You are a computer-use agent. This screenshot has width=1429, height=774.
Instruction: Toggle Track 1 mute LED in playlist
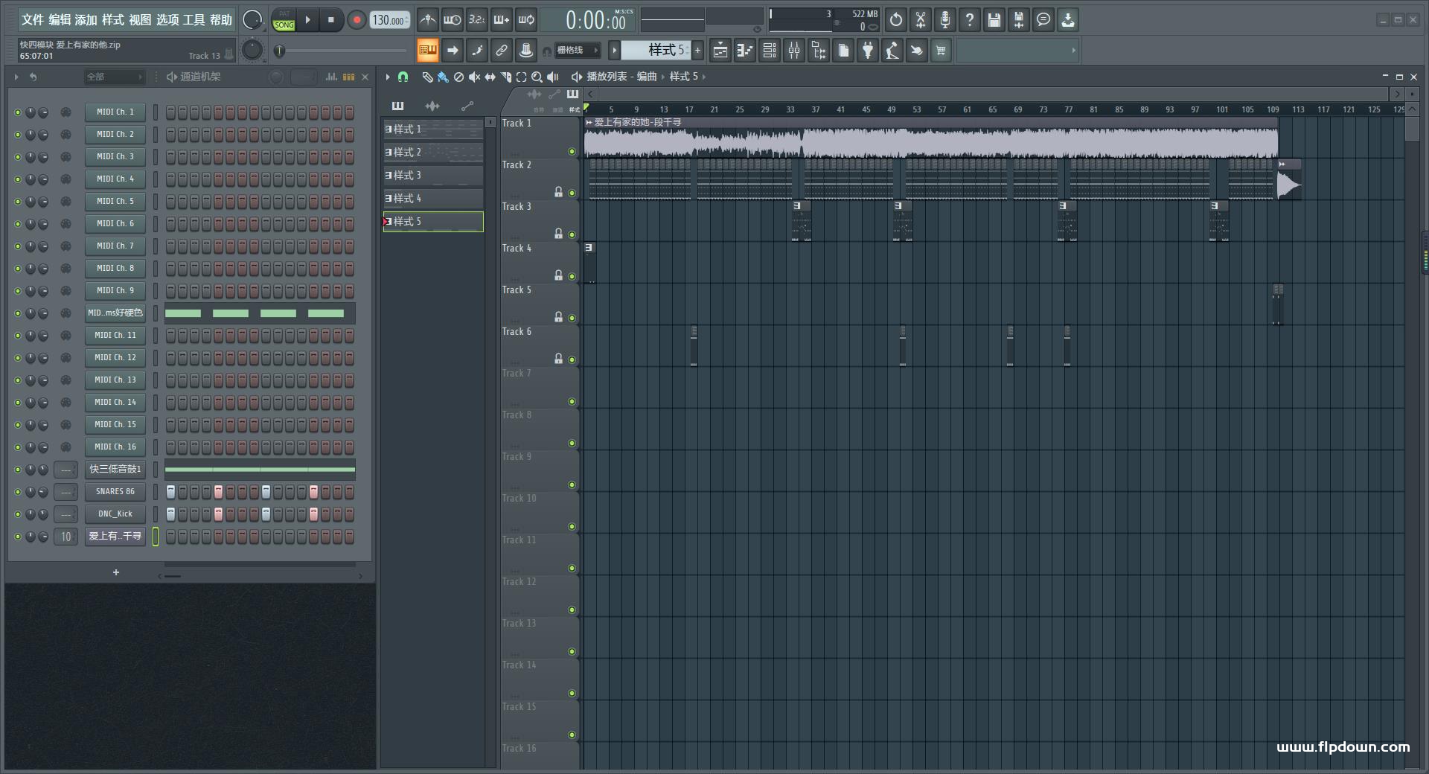pos(572,152)
